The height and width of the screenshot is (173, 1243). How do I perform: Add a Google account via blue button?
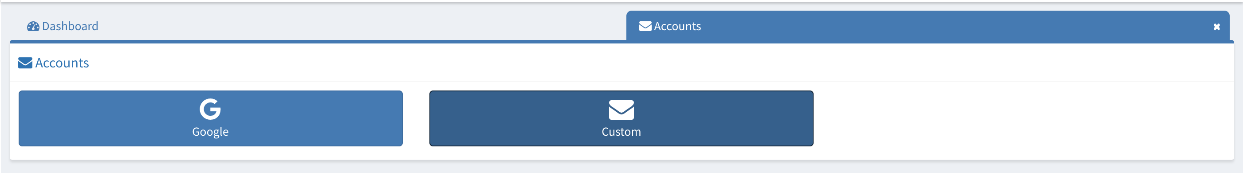[210, 118]
